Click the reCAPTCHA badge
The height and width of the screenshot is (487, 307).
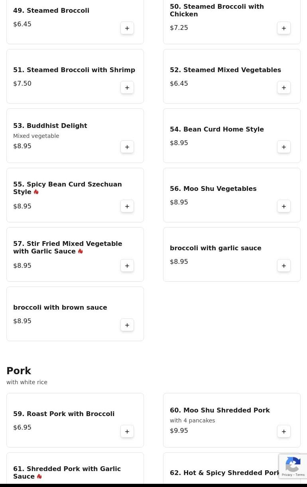pos(293,466)
